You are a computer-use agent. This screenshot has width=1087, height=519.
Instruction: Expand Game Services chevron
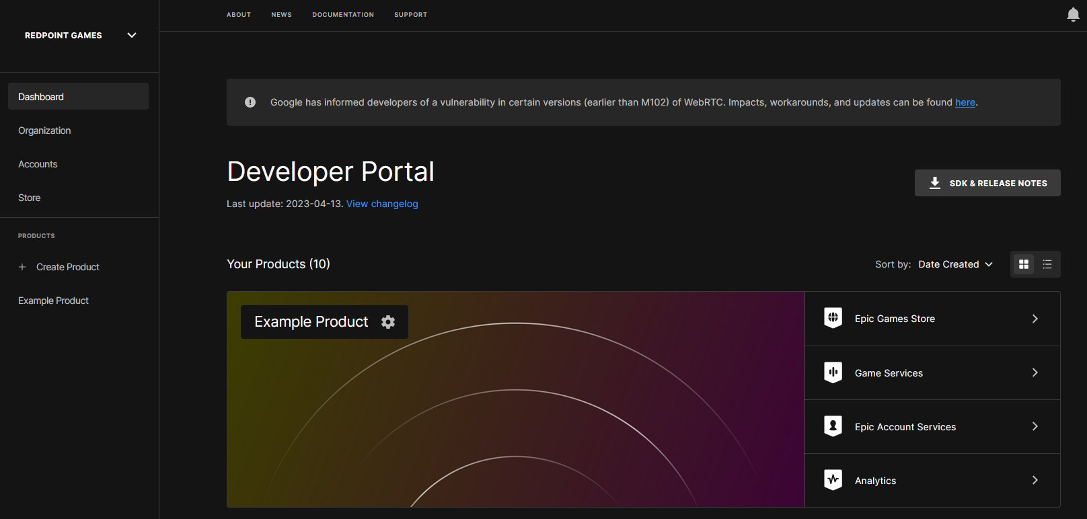1035,372
